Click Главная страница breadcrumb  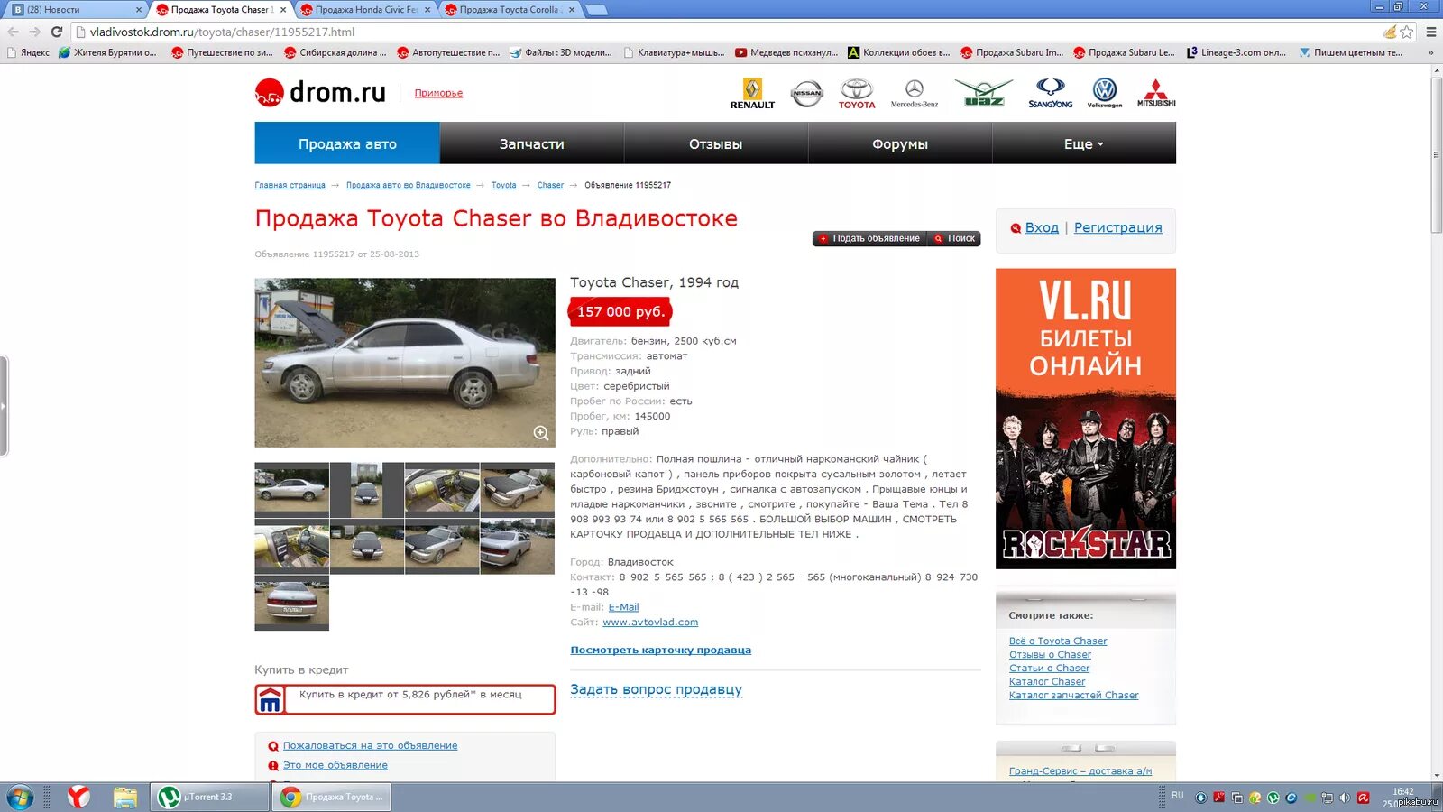(x=290, y=185)
